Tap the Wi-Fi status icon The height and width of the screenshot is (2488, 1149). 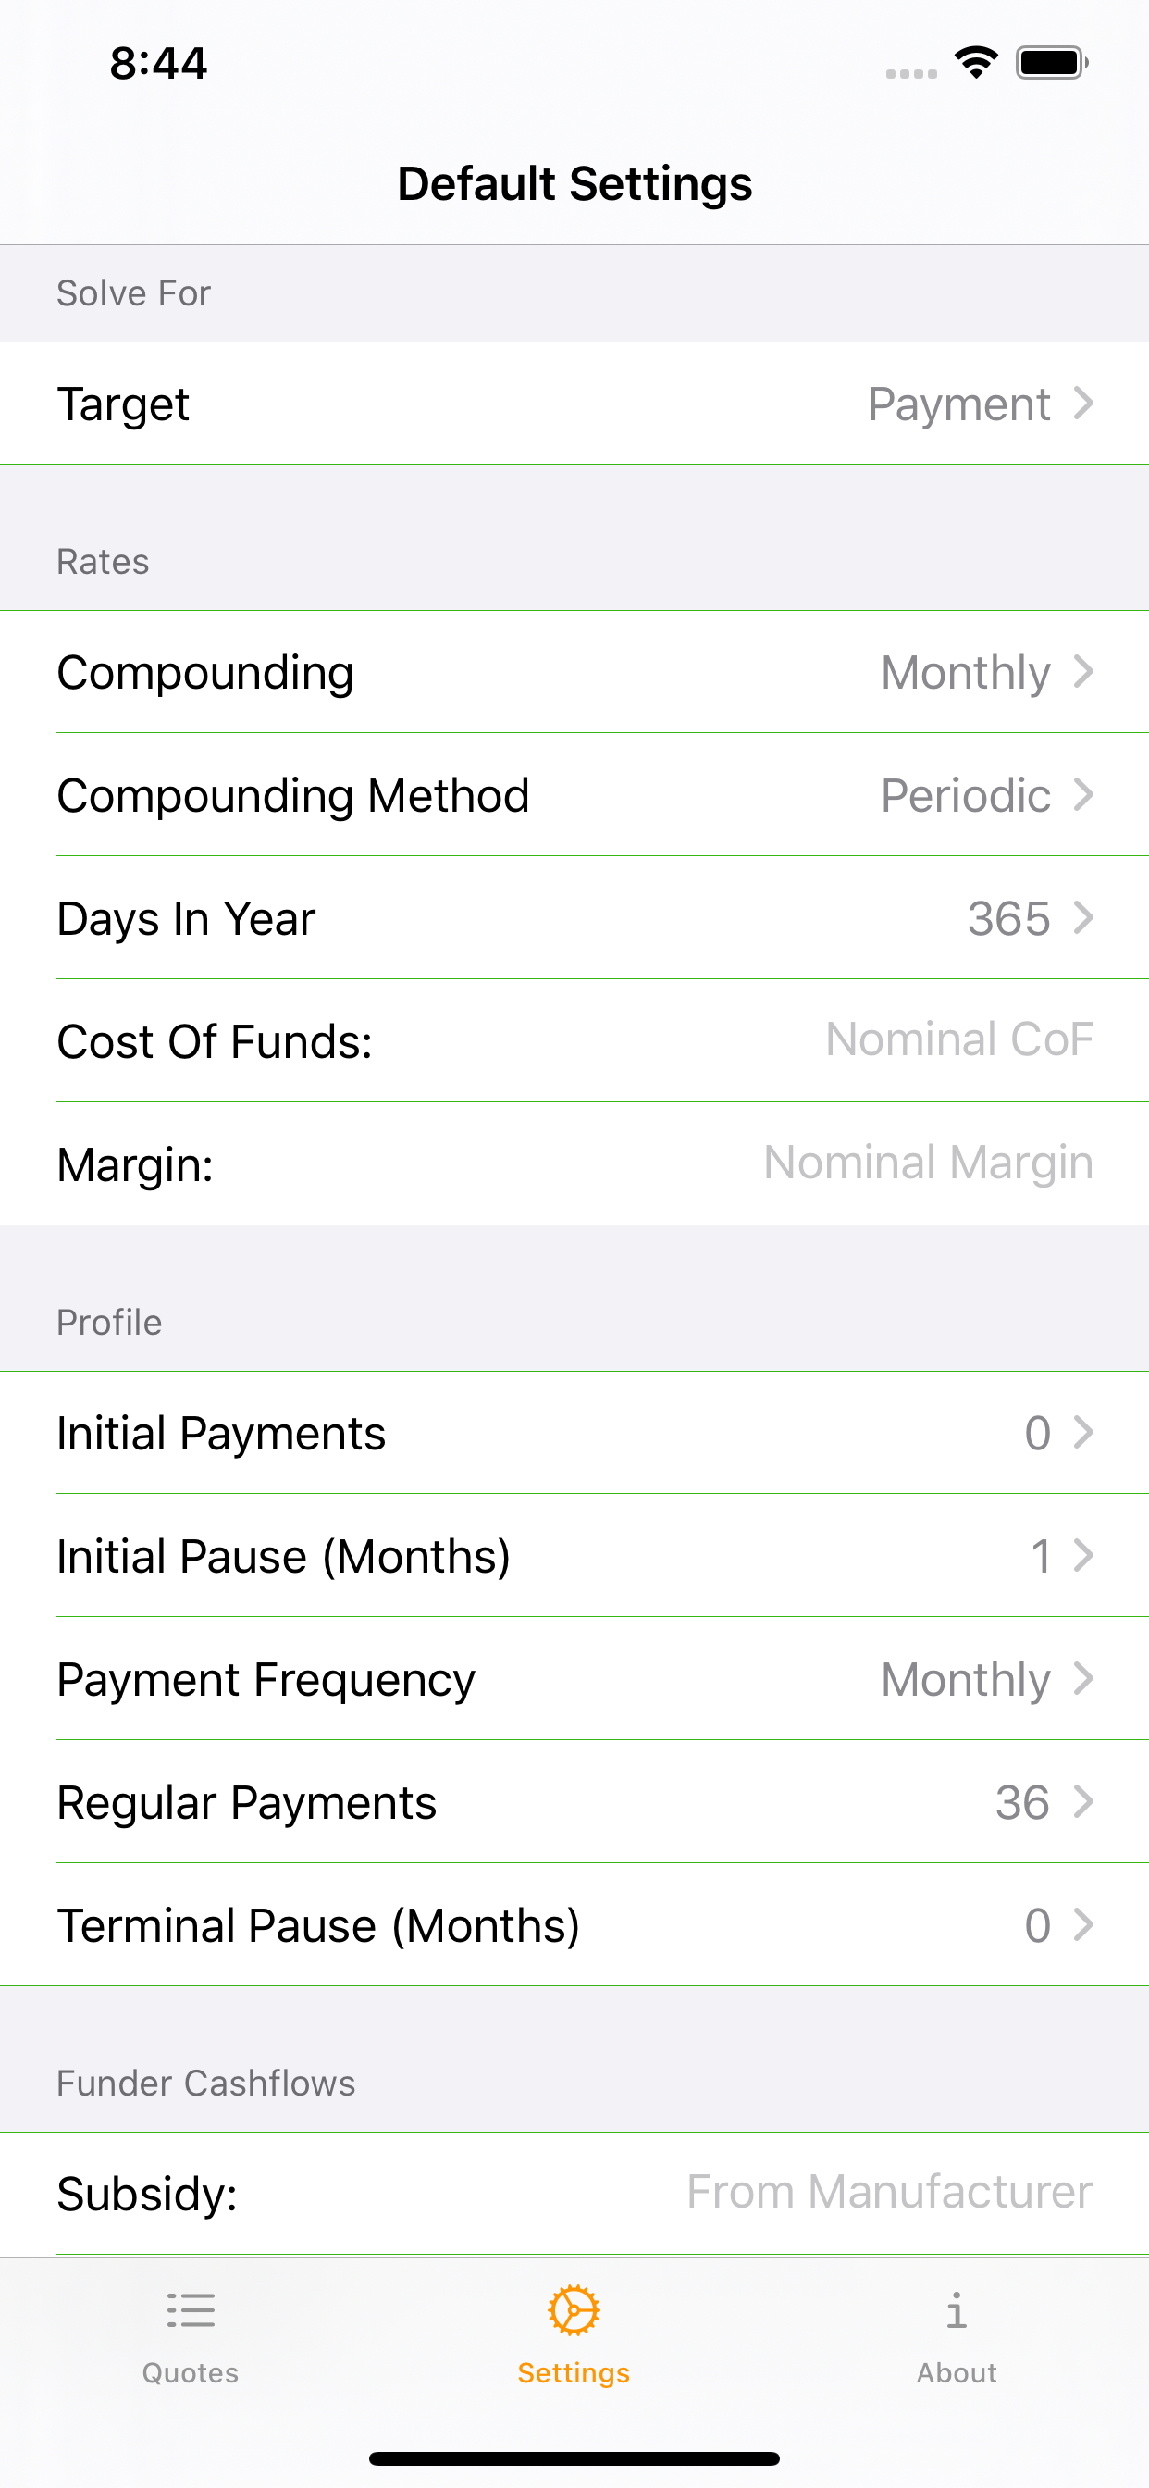tap(976, 63)
